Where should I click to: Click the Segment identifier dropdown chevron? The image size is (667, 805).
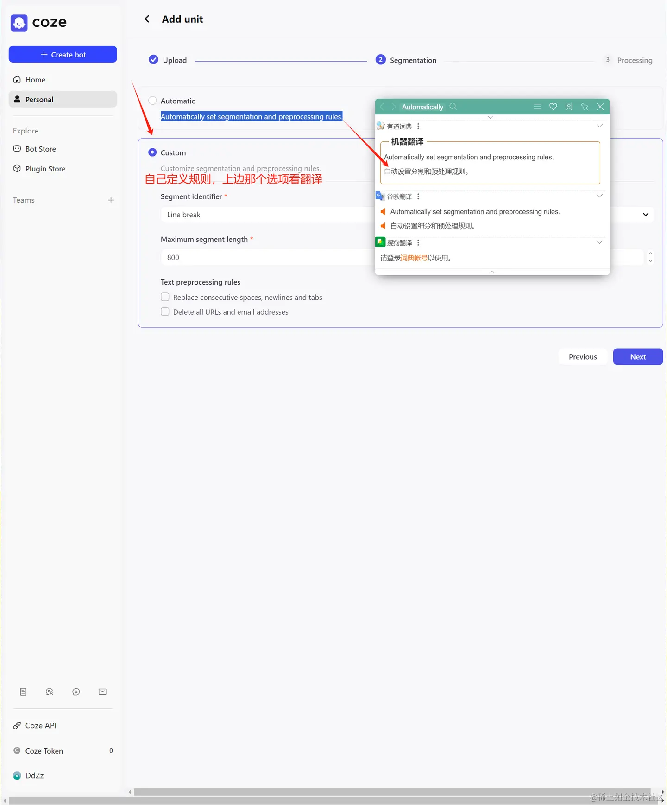click(x=646, y=215)
